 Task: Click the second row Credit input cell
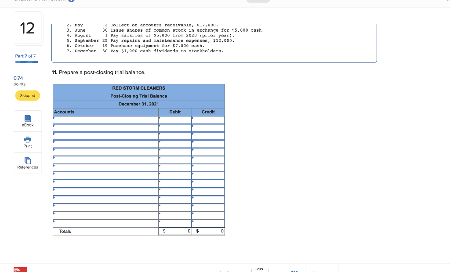208,128
